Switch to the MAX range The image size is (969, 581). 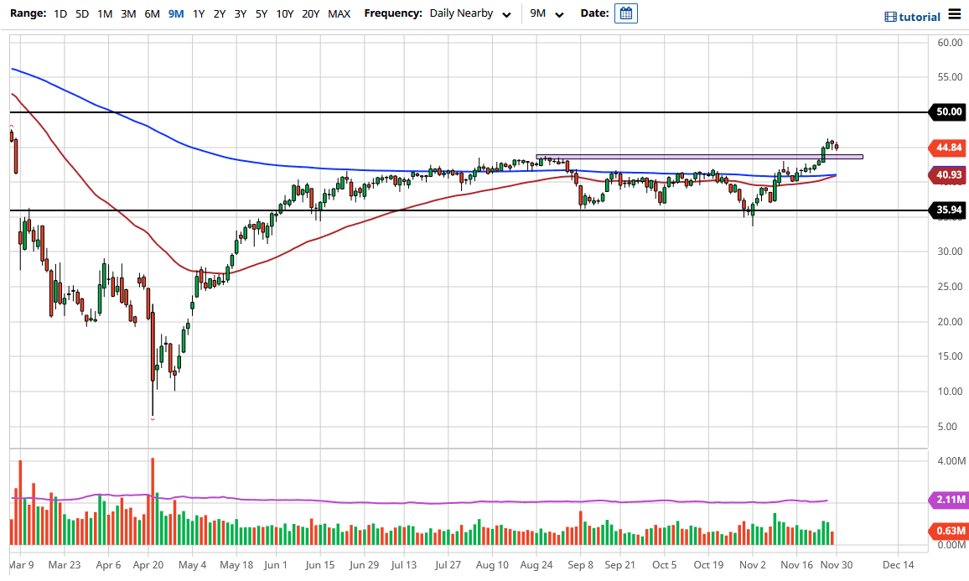[x=339, y=13]
